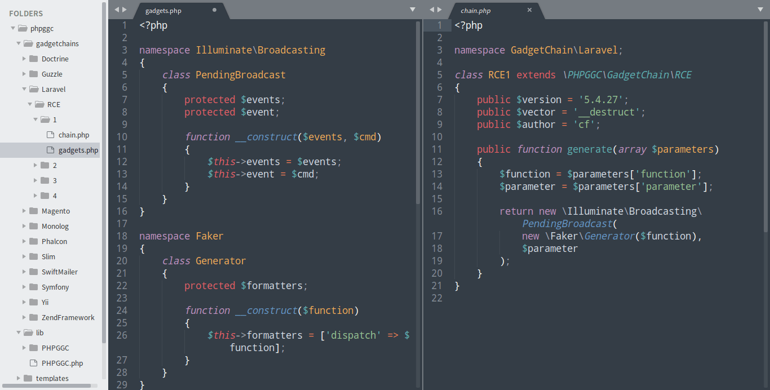Click the chain.php file icon in sidebar

(x=50, y=135)
